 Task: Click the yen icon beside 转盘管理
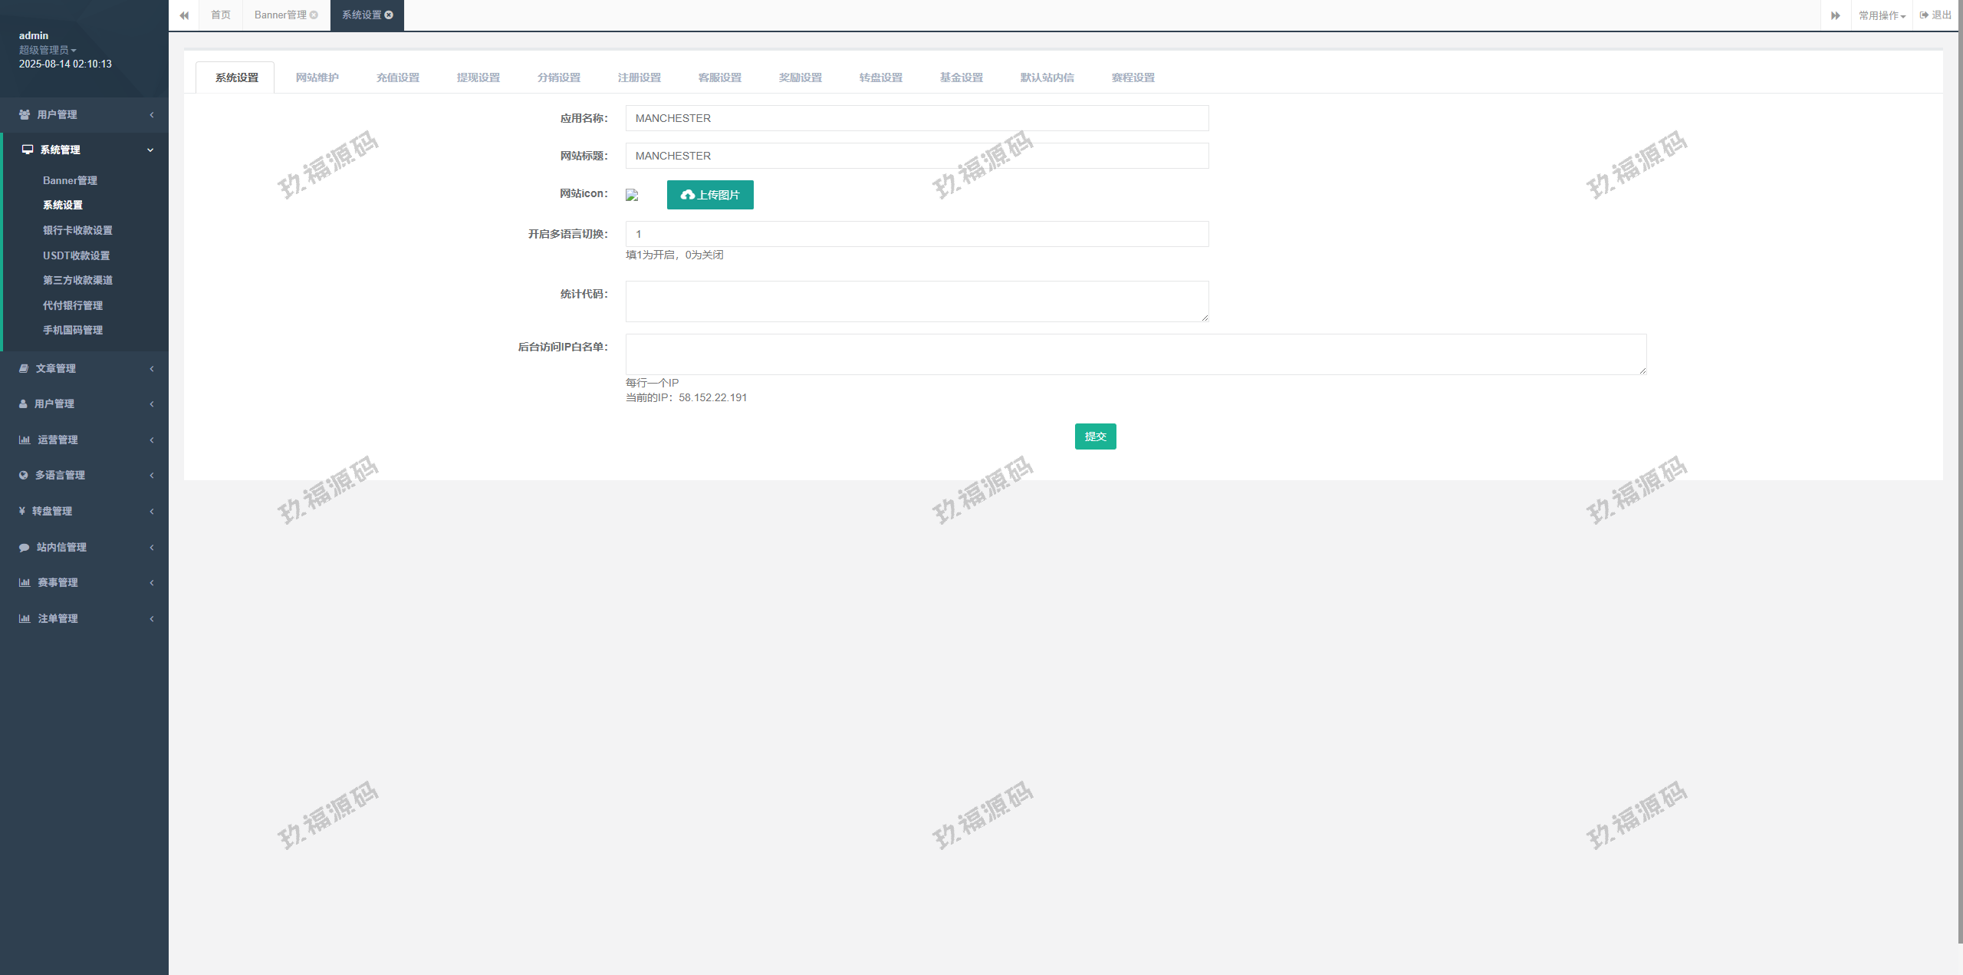pyautogui.click(x=22, y=511)
